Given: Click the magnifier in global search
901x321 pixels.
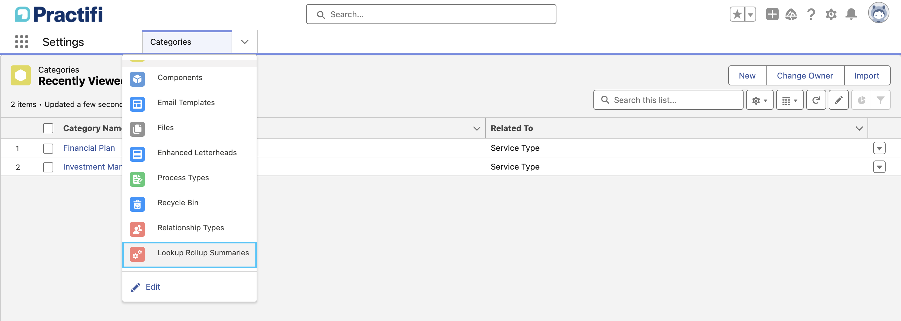Looking at the screenshot, I should tap(320, 14).
